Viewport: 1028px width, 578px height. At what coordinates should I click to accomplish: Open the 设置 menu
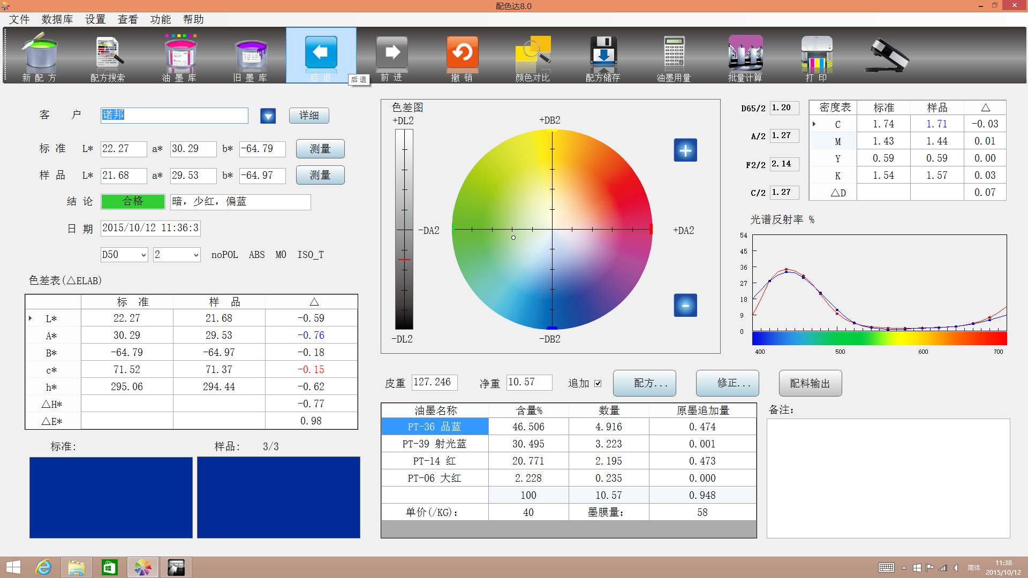coord(95,19)
